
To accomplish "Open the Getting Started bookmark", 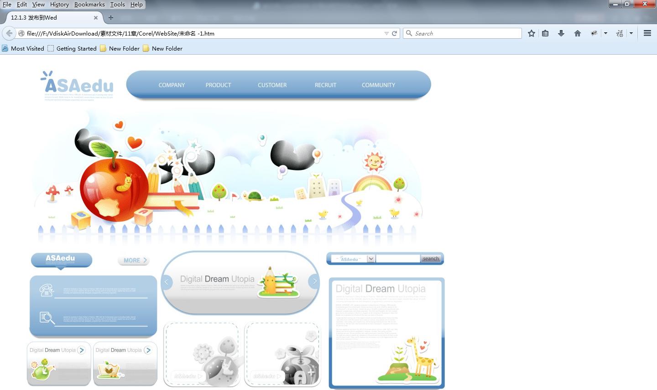I will coord(72,48).
